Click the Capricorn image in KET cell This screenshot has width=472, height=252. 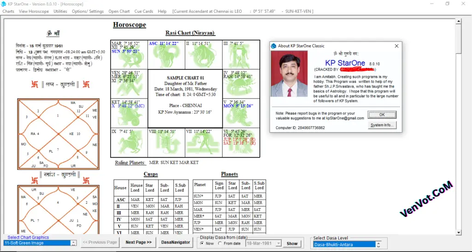(130, 115)
